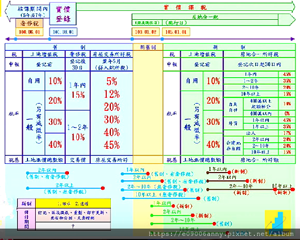
Task: Click the 2年以內 (舊制、有奢侈稅) line at left
Action: 47,173
